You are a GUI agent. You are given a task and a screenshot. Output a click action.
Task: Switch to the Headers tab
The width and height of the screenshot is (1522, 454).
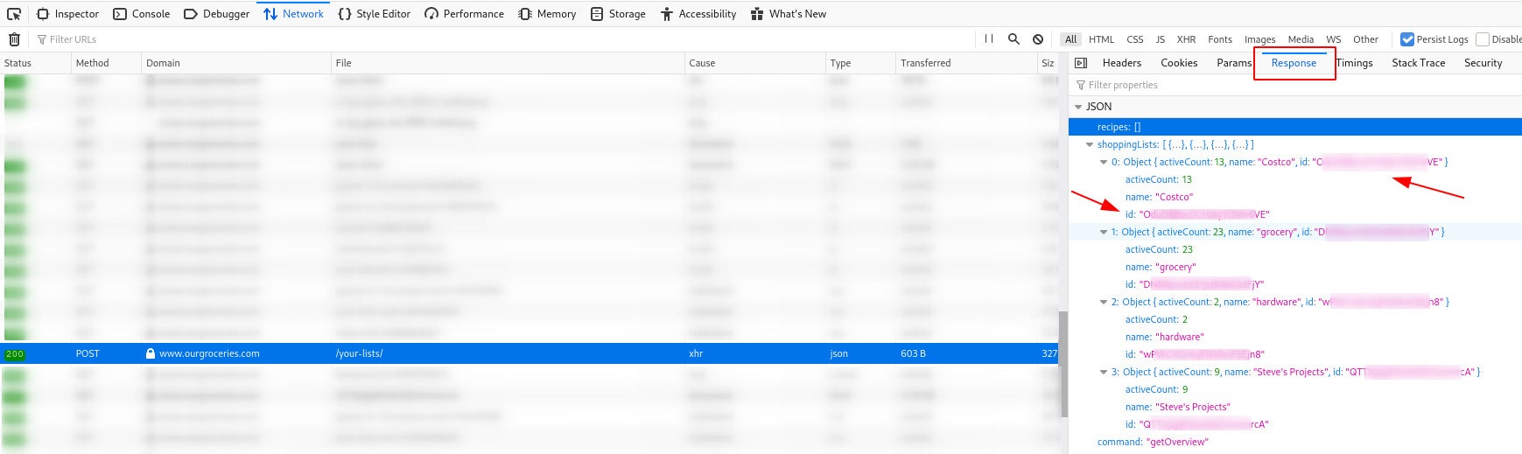click(x=1121, y=63)
